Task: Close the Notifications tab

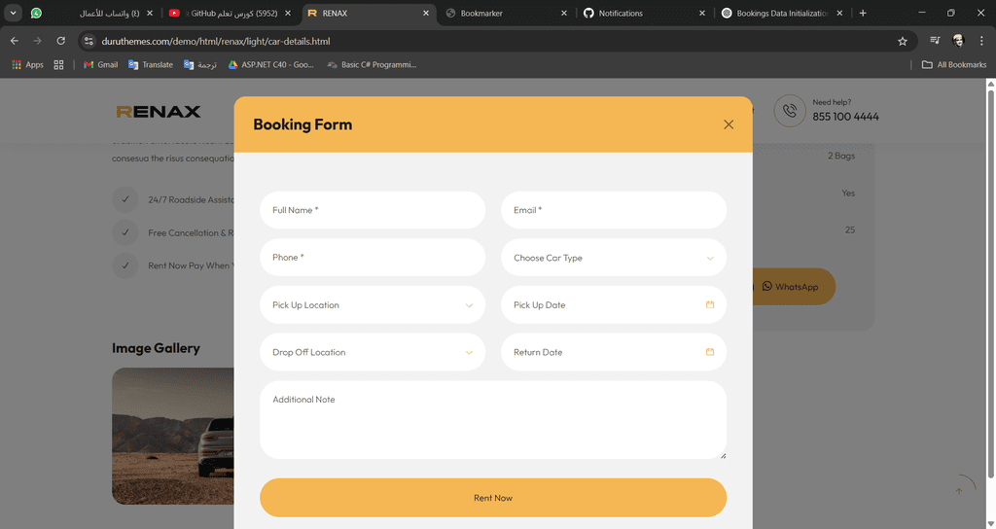Action: (702, 13)
